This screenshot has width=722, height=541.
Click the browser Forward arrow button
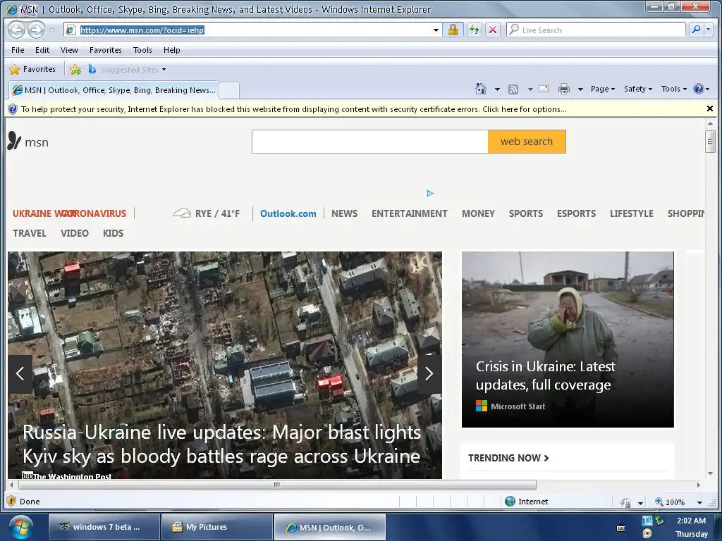coord(37,30)
